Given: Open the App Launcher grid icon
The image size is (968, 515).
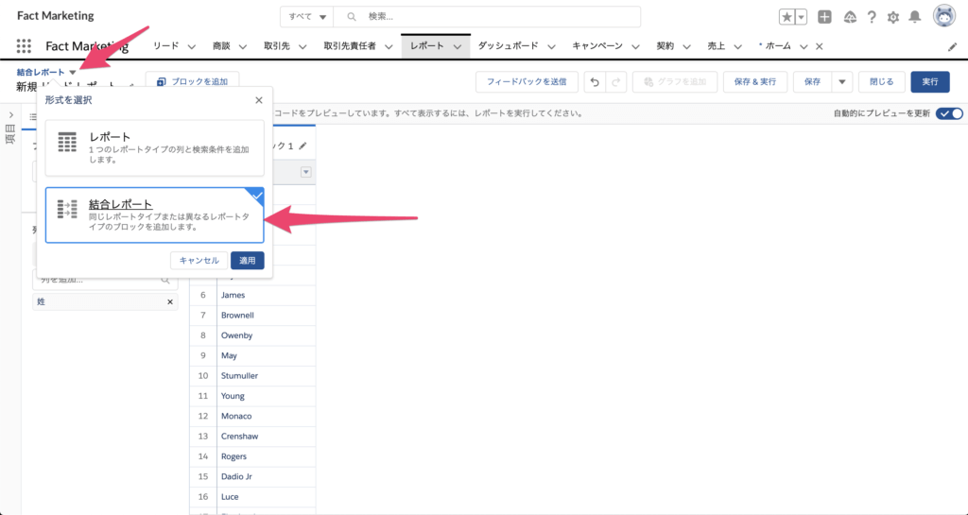Looking at the screenshot, I should click(x=24, y=46).
